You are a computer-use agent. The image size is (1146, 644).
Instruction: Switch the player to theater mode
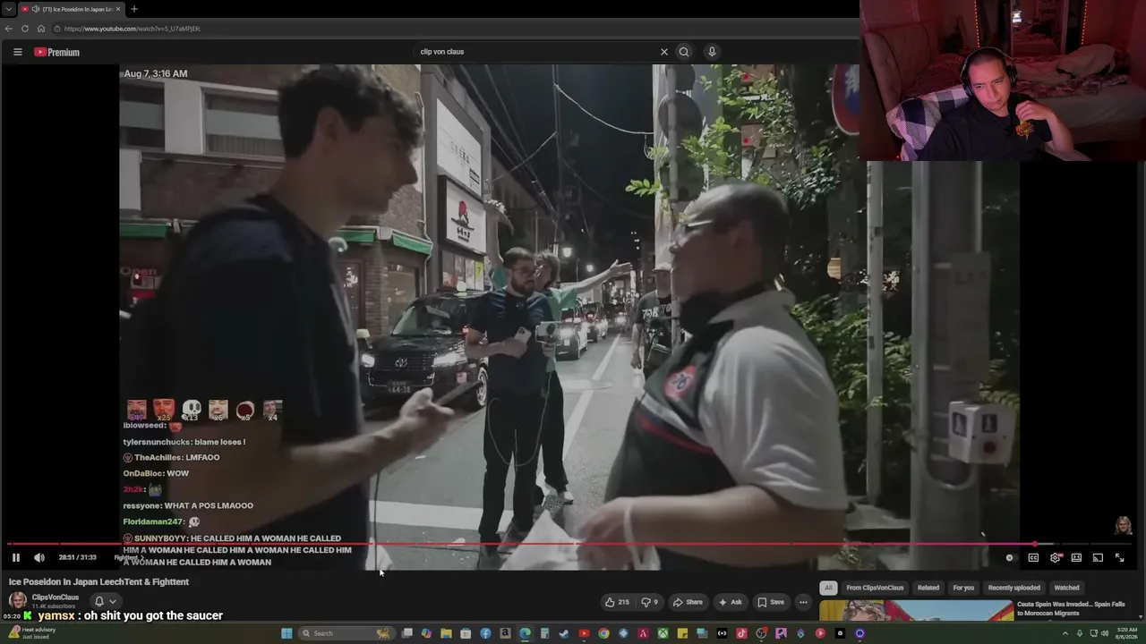1076,557
